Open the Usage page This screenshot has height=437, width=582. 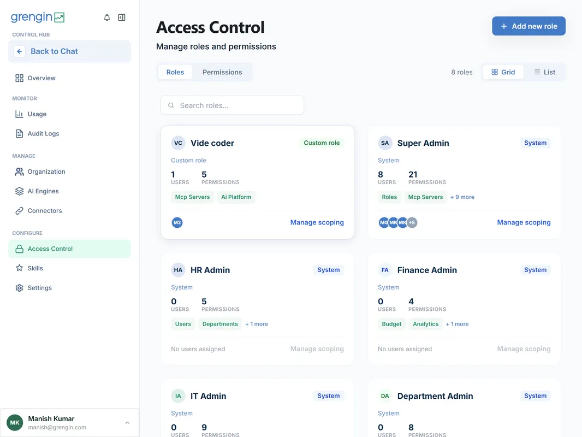coord(69,114)
